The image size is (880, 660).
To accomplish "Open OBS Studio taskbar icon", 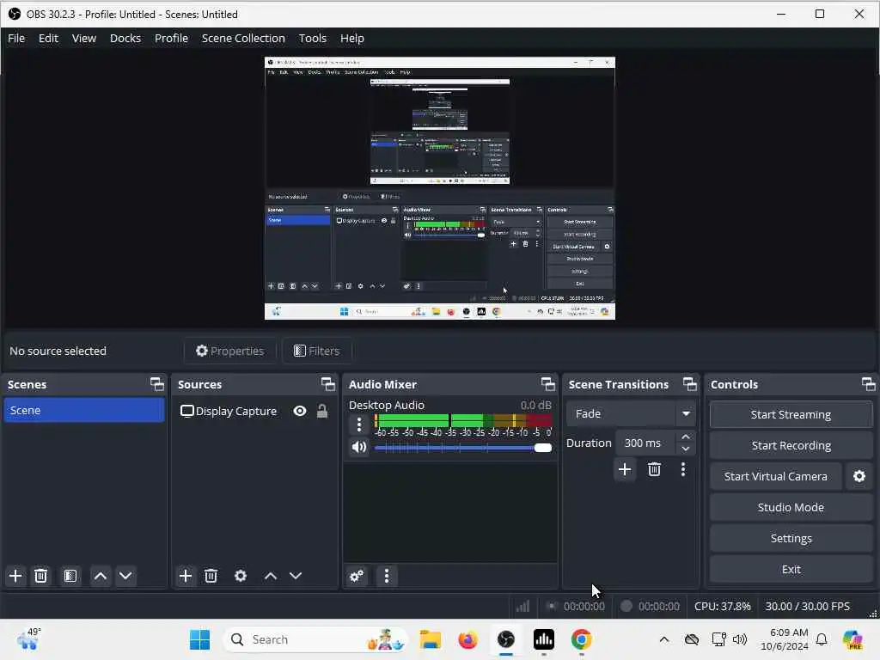I will pyautogui.click(x=505, y=639).
